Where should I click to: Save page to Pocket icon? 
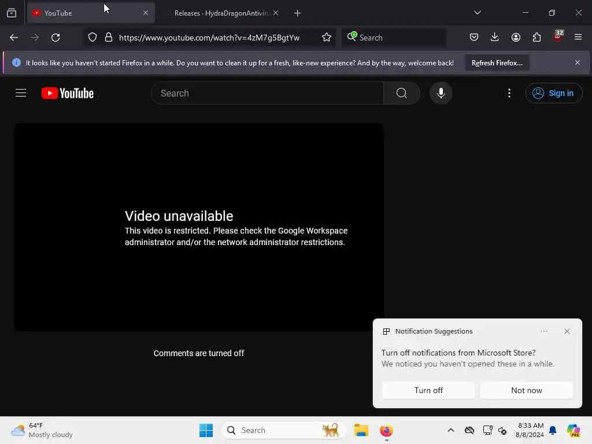tap(474, 38)
